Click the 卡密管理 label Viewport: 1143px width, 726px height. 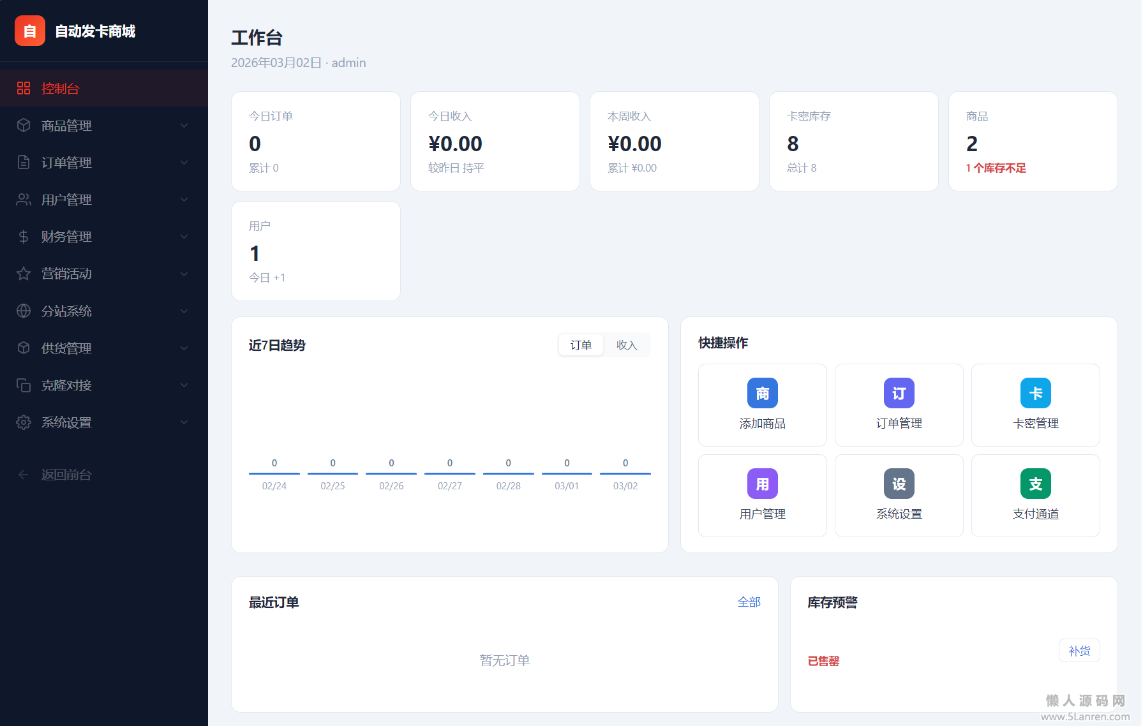click(x=1036, y=424)
